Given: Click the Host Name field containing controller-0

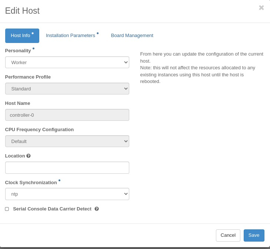Looking at the screenshot, I should (x=67, y=115).
